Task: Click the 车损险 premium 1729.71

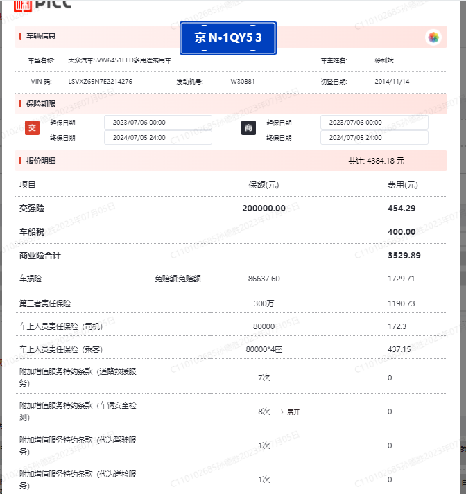Action: (x=401, y=279)
